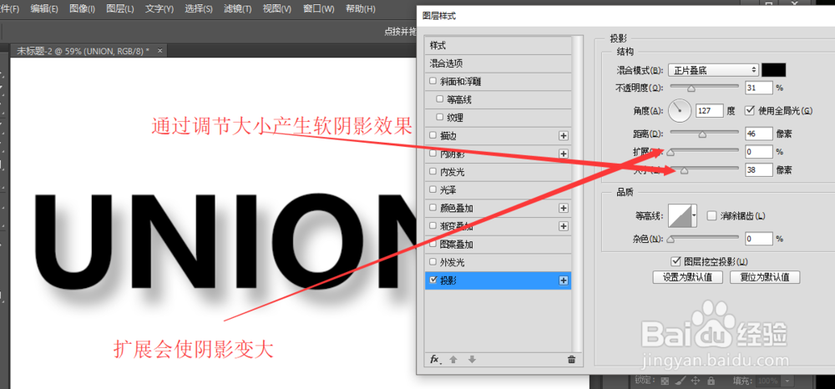
Task: Click the plus icon beside 颜色叠加
Action: coord(564,208)
